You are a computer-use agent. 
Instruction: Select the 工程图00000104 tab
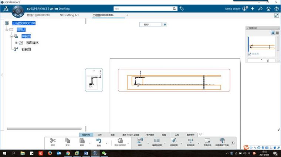103,15
